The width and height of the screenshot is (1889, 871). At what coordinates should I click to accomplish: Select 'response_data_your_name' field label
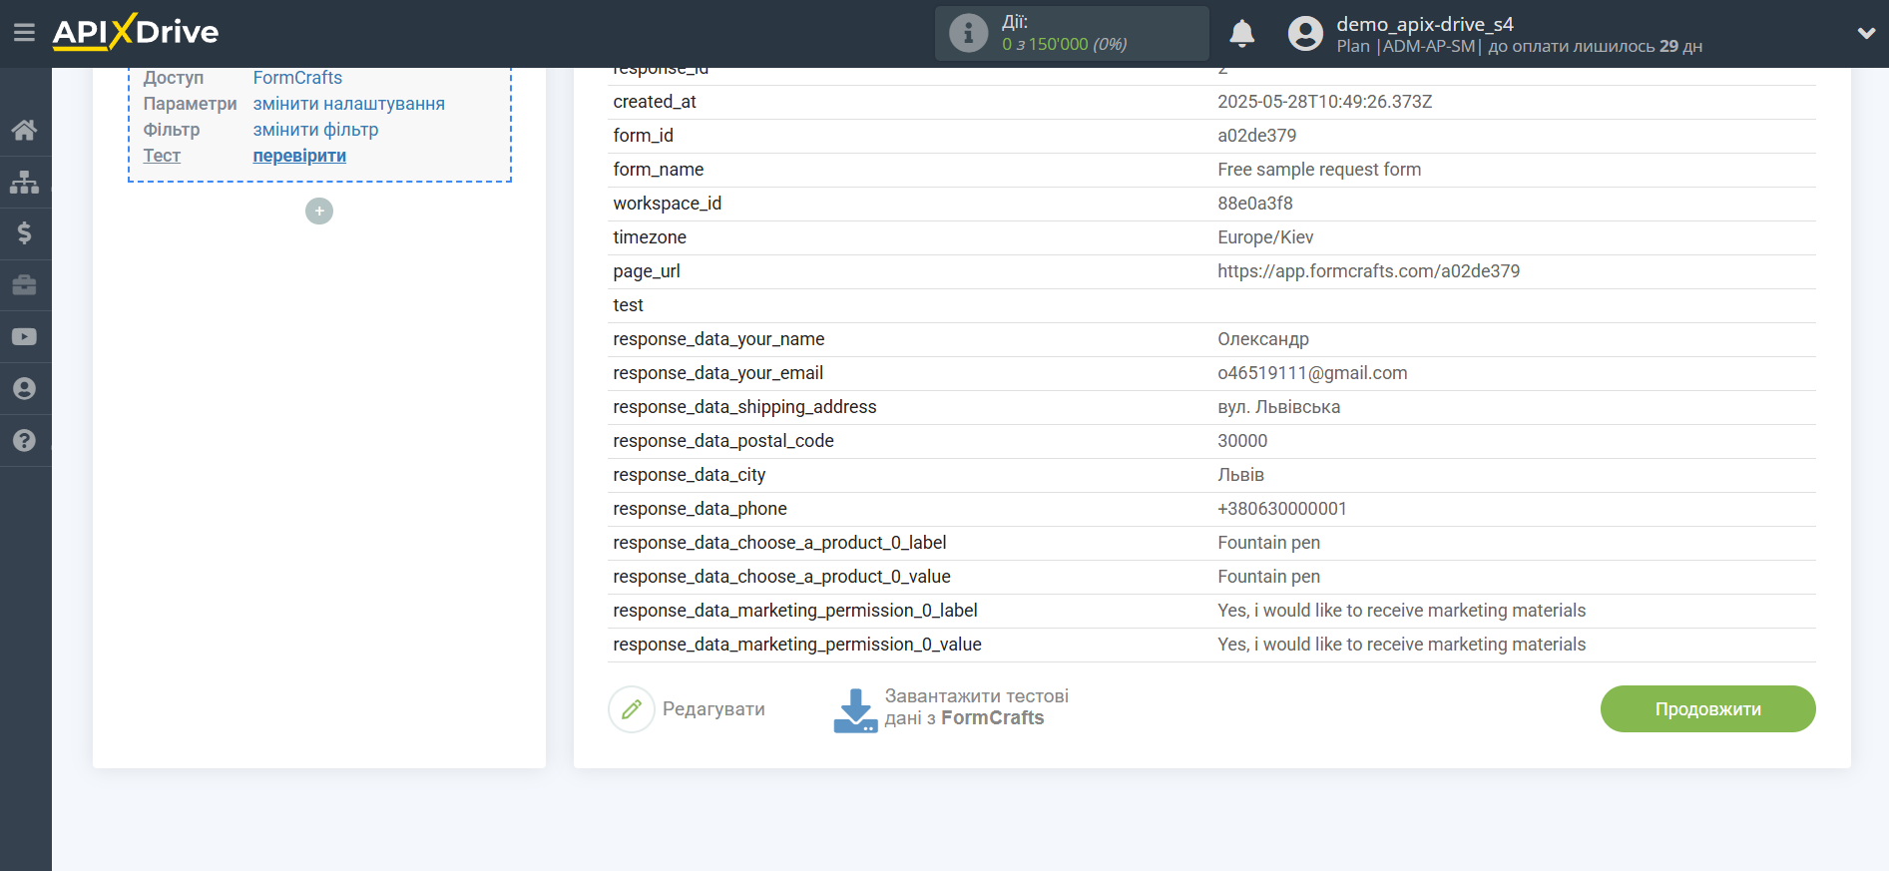pyautogui.click(x=718, y=339)
